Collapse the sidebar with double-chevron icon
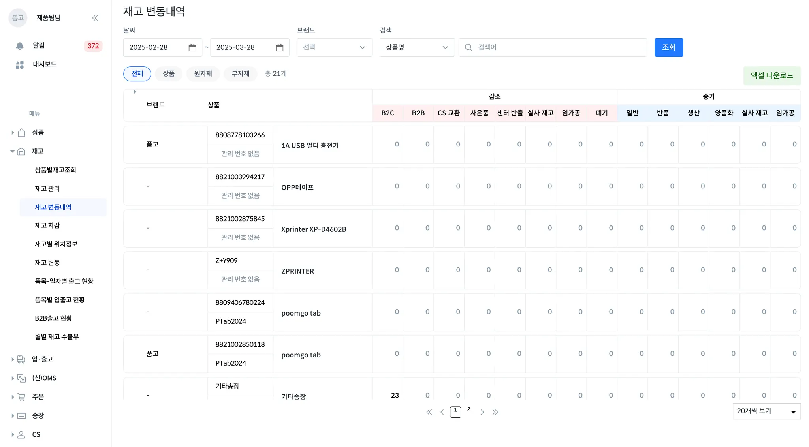This screenshot has width=809, height=447. [x=95, y=18]
